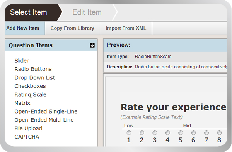
Task: Select rating radio button 6
Action: click(x=193, y=133)
